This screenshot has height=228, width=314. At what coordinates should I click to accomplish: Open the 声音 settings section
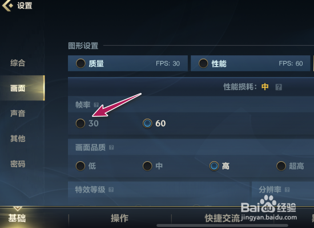tap(18, 113)
